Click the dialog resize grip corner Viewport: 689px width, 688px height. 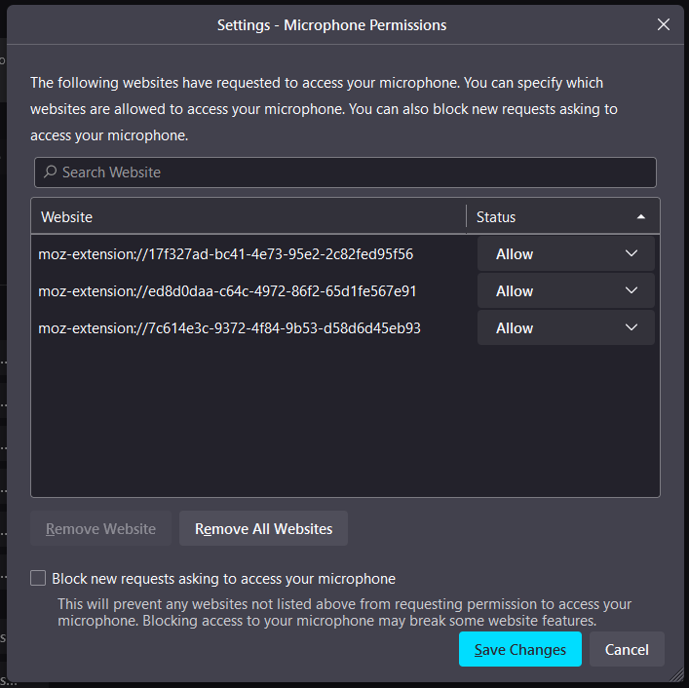tap(677, 676)
